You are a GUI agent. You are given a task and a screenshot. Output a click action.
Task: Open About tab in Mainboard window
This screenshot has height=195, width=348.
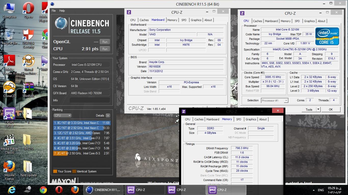pos(208,20)
